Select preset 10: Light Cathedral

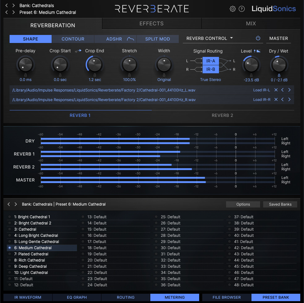tap(42, 273)
